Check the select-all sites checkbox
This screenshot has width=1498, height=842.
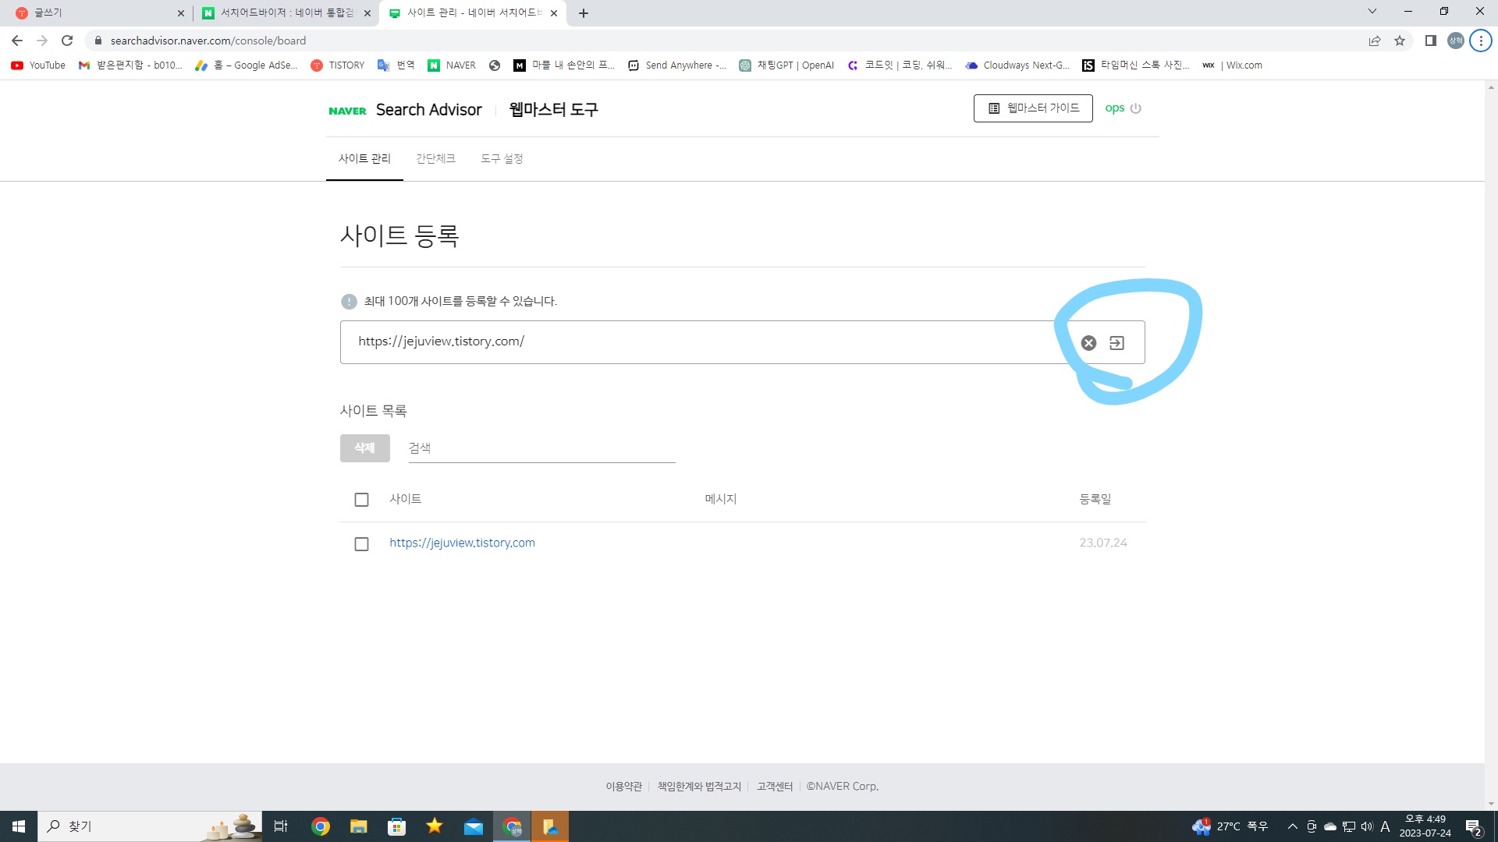click(x=361, y=500)
